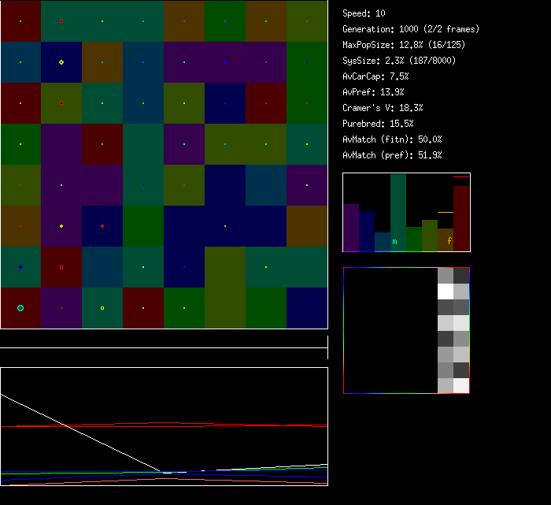The height and width of the screenshot is (505, 551).
Task: Click the pure white cell in the grayscale matrix
Action: [446, 291]
